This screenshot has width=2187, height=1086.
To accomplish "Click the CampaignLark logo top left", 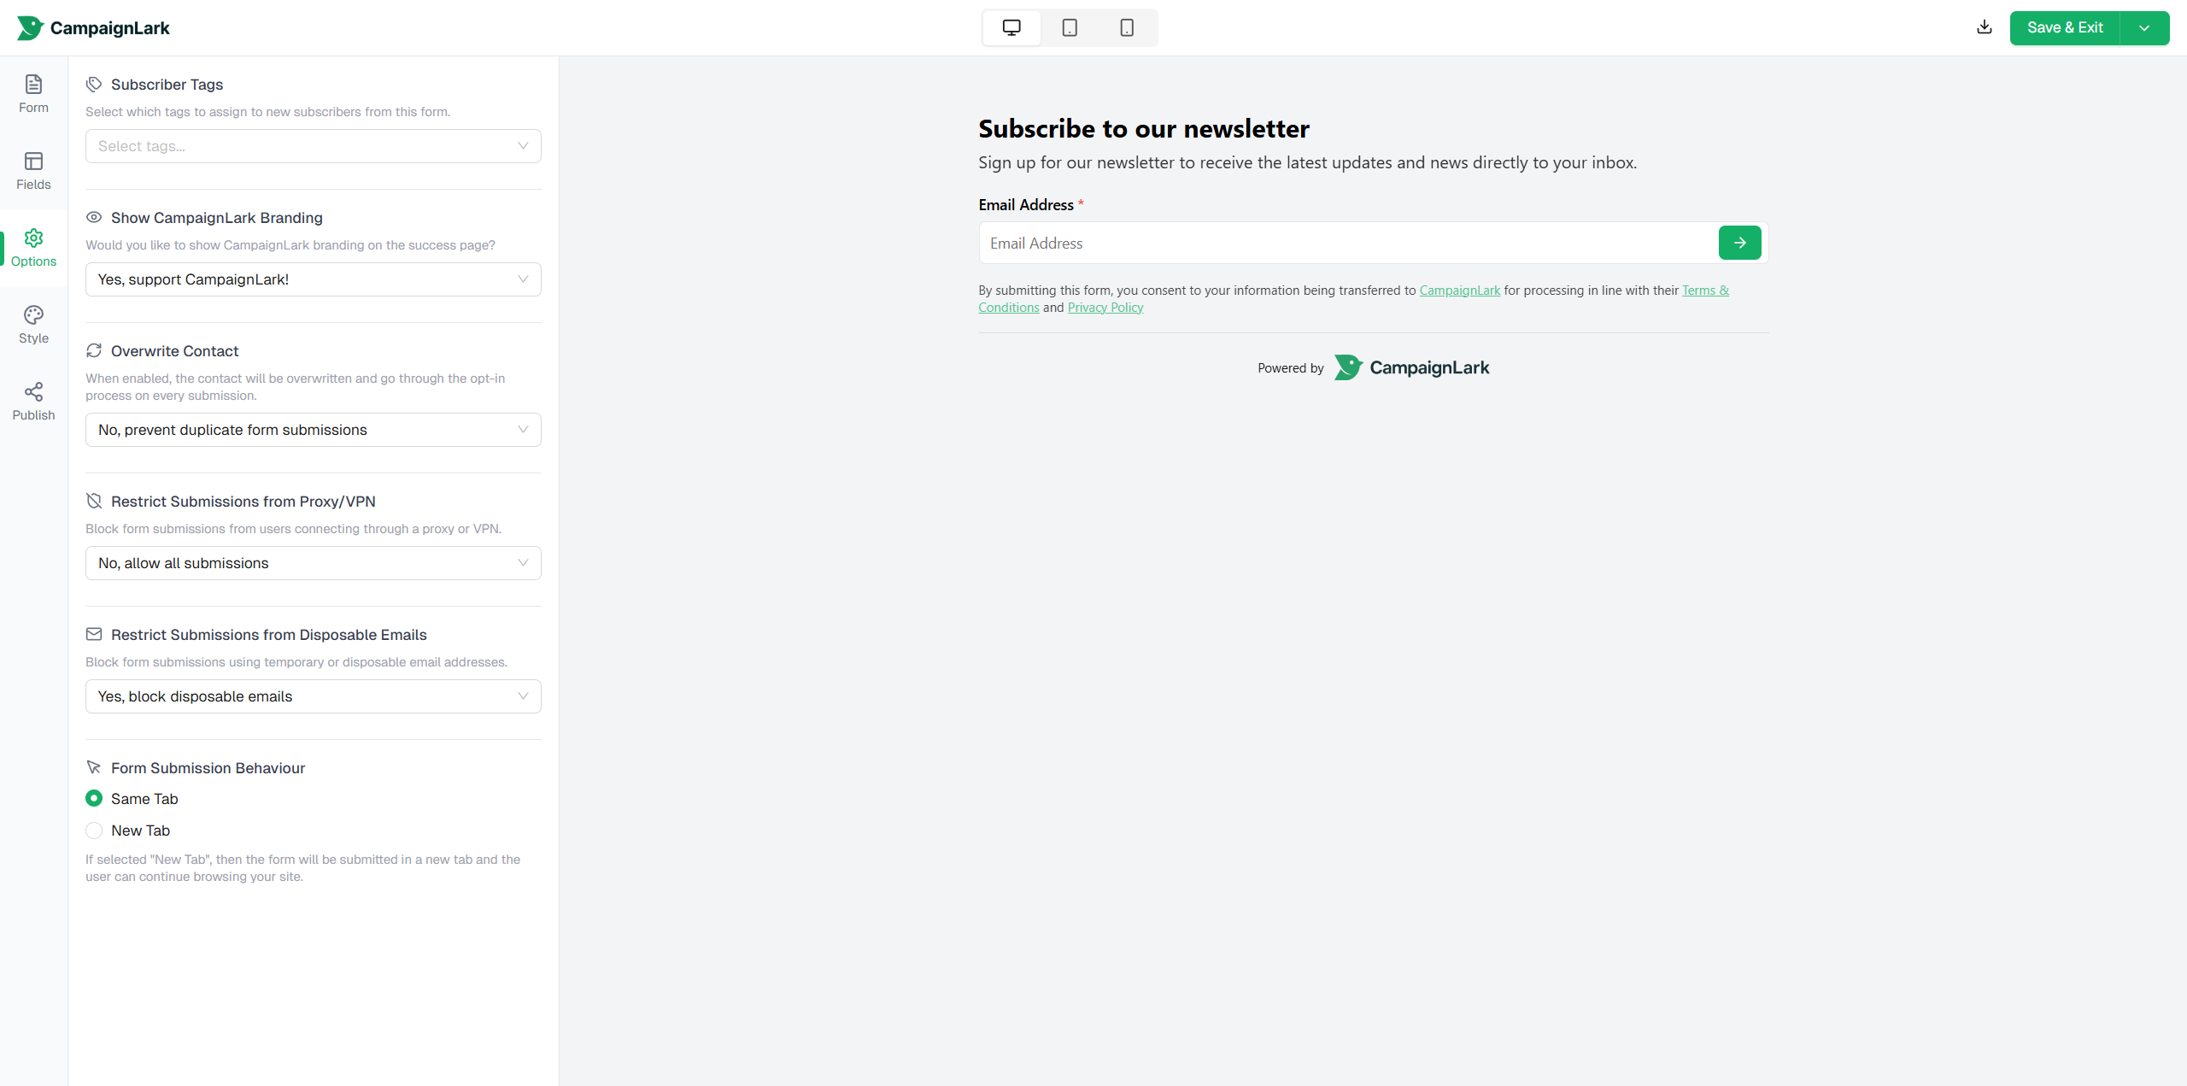I will coord(94,28).
